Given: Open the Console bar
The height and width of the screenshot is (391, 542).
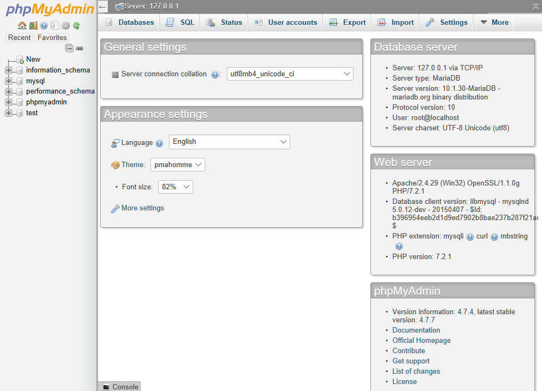Looking at the screenshot, I should 120,387.
